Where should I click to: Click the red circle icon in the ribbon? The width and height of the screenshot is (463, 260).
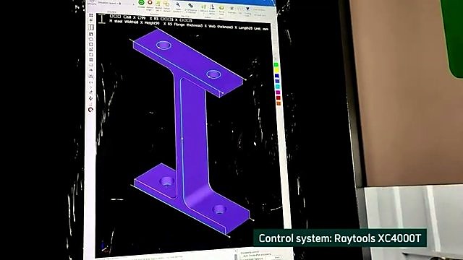(150, 2)
